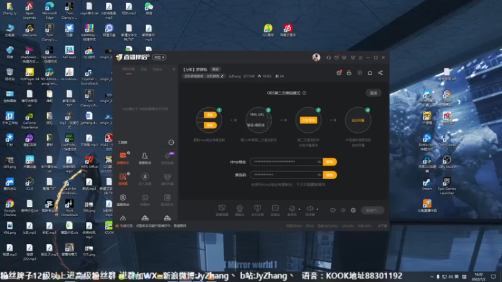Click the screen capture source icon
This screenshot has width=502, height=282.
coord(222,210)
